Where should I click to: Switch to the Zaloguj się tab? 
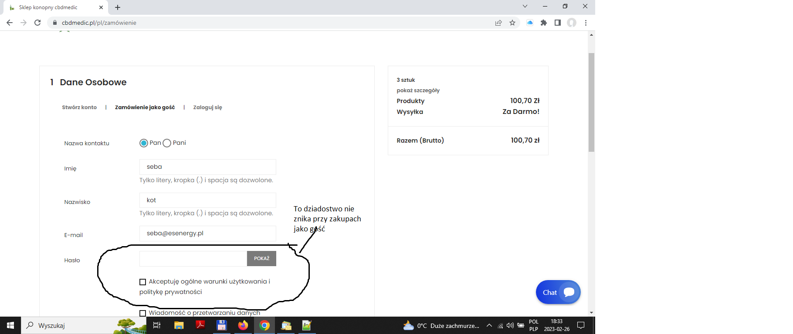tap(207, 107)
